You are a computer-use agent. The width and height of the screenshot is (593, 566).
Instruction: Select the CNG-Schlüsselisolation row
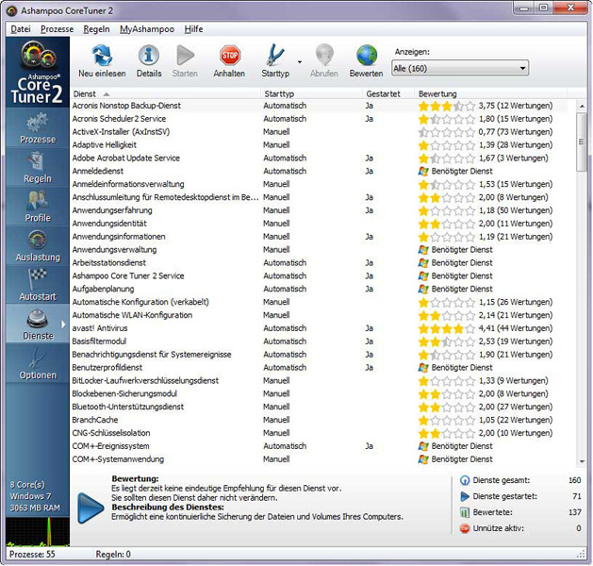[319, 433]
